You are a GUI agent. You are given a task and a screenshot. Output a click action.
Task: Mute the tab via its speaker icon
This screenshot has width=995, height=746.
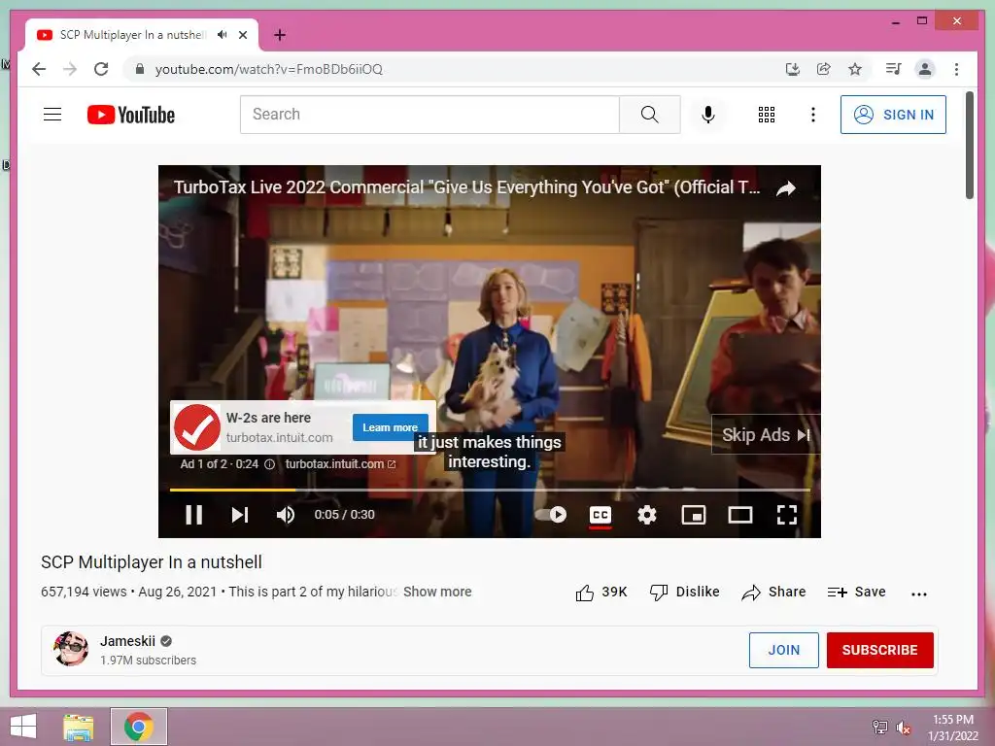(x=222, y=35)
